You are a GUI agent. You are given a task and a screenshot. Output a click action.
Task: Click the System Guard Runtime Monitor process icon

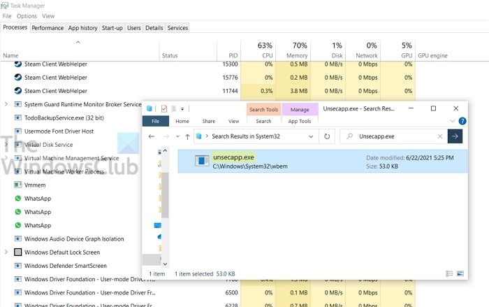coord(17,104)
